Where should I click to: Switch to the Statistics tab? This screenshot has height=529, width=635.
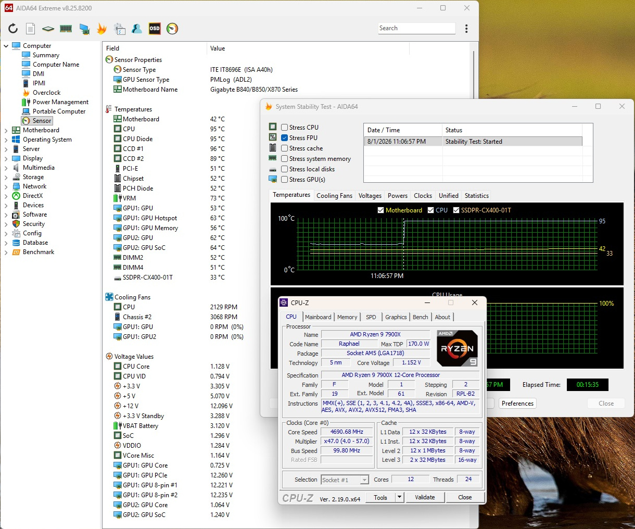(x=477, y=196)
